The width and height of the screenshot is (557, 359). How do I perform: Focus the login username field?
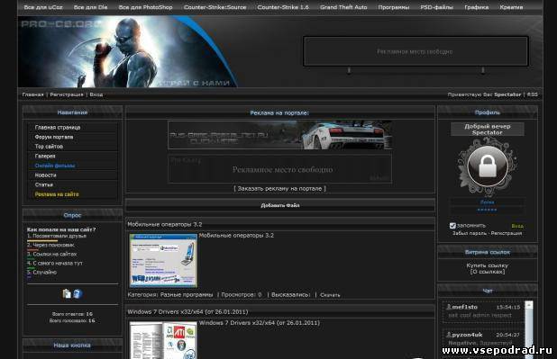point(488,202)
